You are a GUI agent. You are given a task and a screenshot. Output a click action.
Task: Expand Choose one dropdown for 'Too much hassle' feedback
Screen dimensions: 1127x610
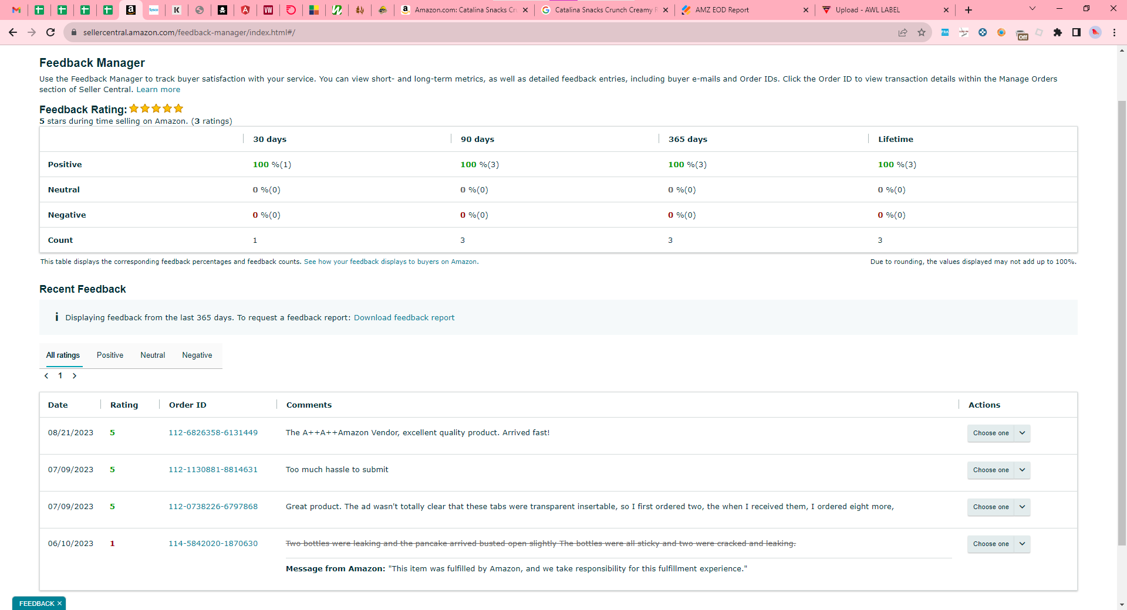998,470
